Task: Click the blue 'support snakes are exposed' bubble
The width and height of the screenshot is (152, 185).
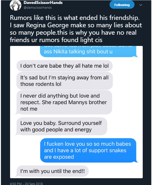Action: pyautogui.click(x=89, y=150)
